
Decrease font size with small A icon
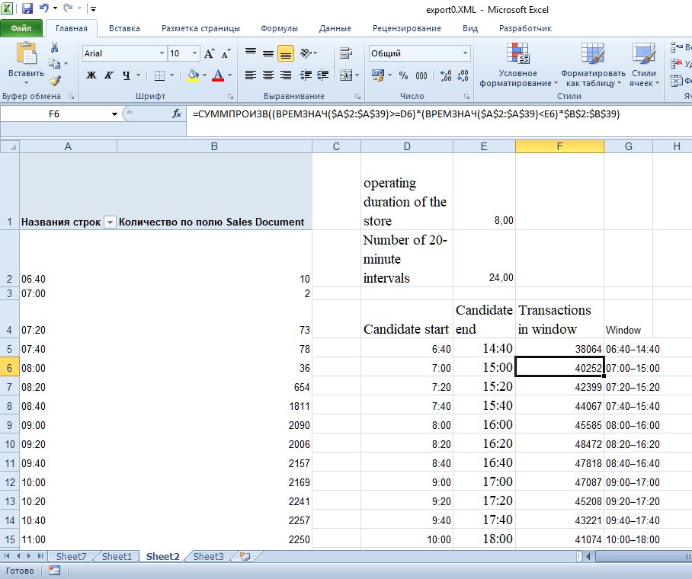(x=226, y=53)
